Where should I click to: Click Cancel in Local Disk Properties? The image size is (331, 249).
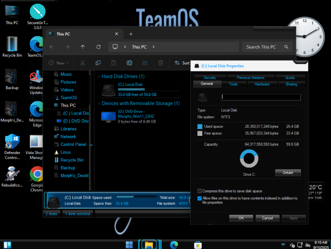(x=267, y=218)
